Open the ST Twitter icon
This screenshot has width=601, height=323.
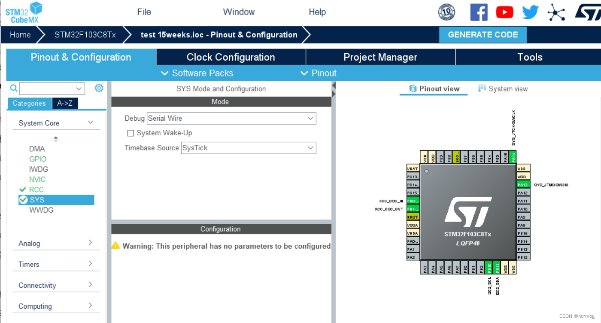(x=530, y=12)
